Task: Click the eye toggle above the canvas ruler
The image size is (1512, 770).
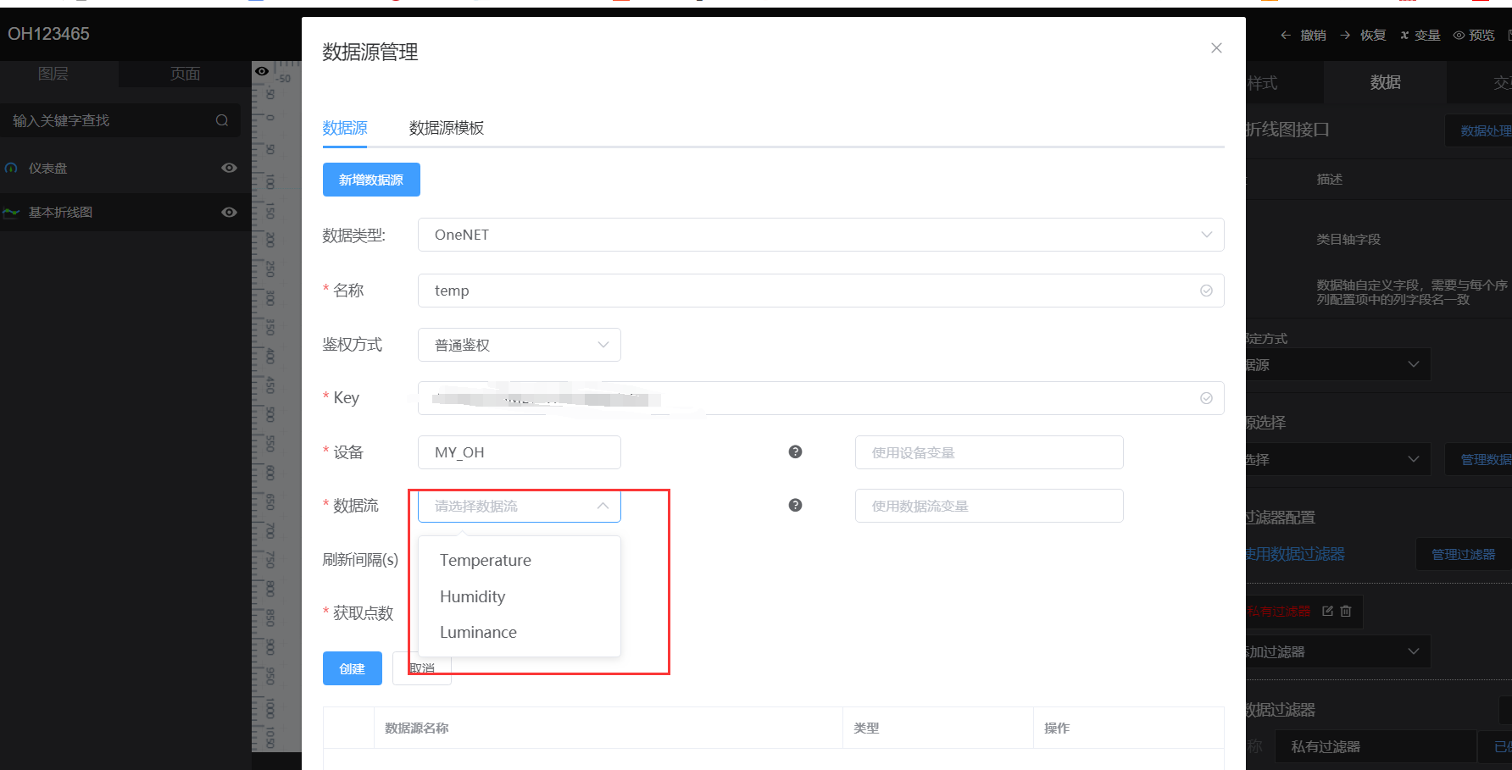Action: click(262, 71)
